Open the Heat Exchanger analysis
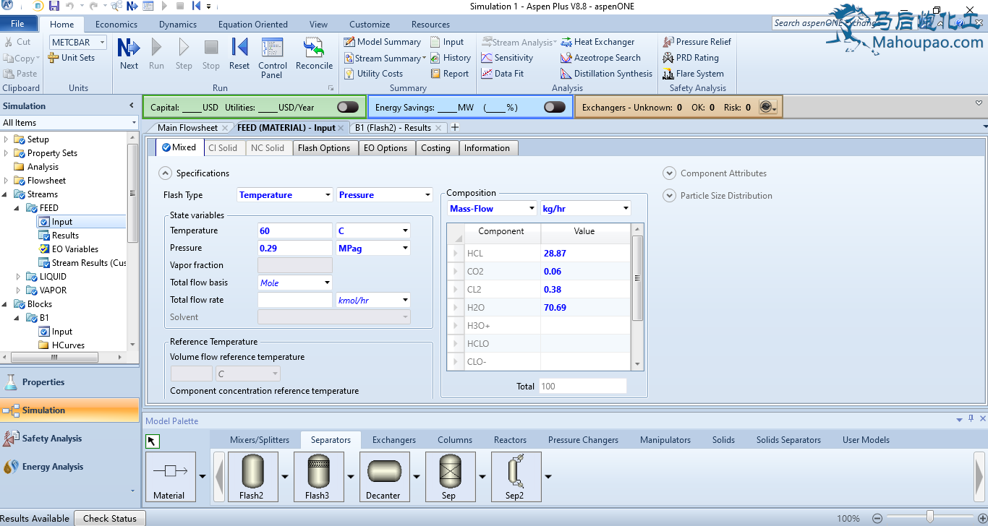Viewport: 988px width, 526px height. coord(597,42)
